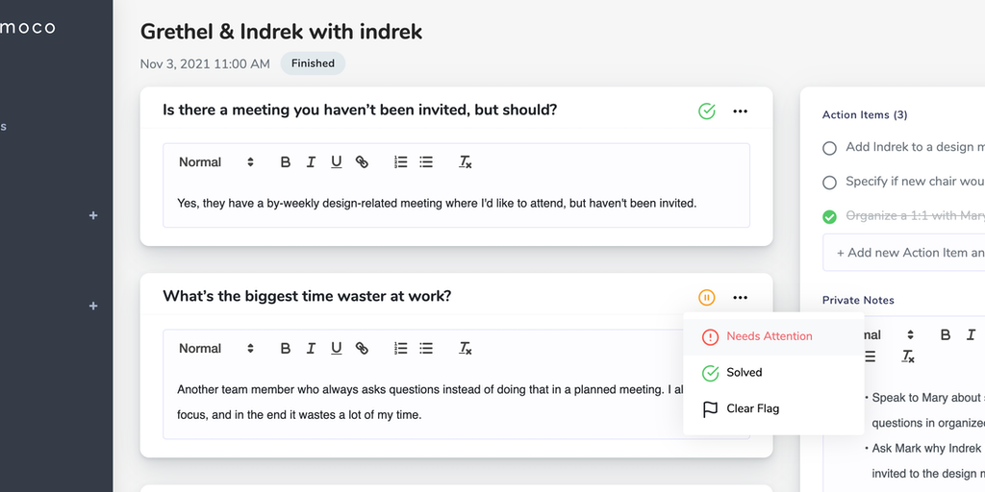This screenshot has height=492, width=985.
Task: Insert link in first question editor
Action: pos(362,162)
